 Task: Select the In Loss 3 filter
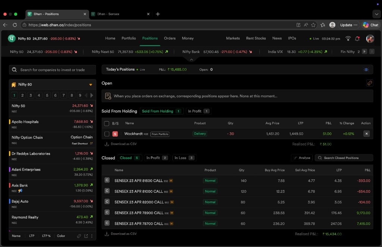(x=184, y=158)
